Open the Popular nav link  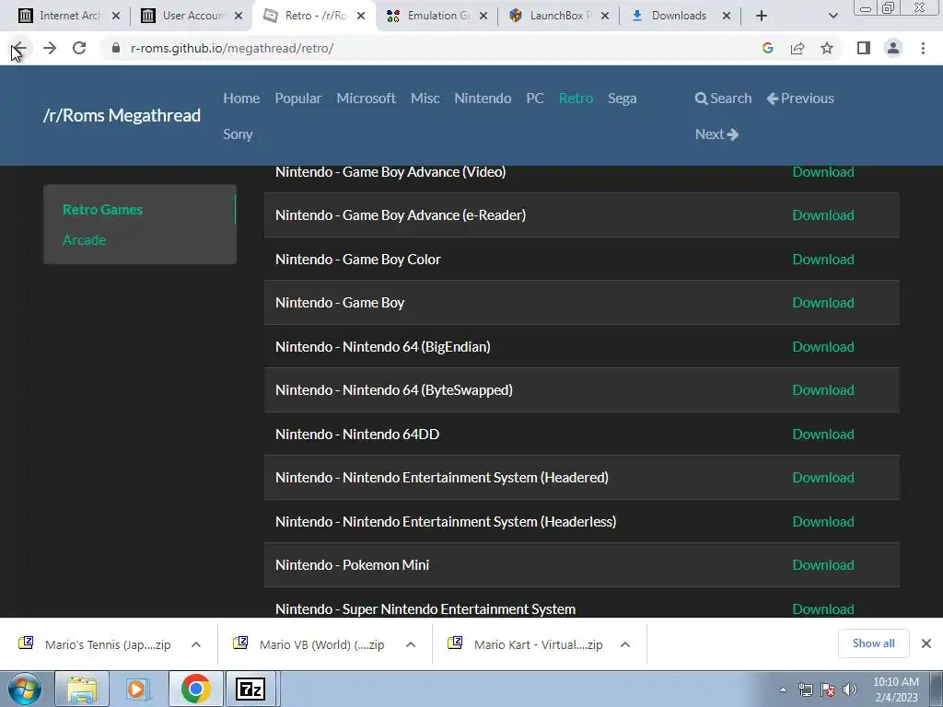(x=297, y=98)
